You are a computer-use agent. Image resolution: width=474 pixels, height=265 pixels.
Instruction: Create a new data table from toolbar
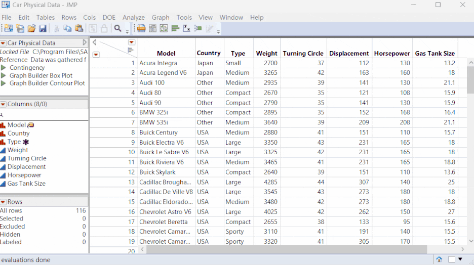[9, 28]
